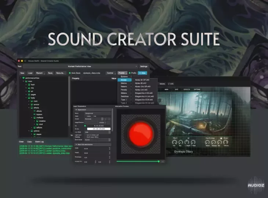Viewport: 268px width, 198px height.
Task: Open Settings button
Action: pyautogui.click(x=144, y=66)
